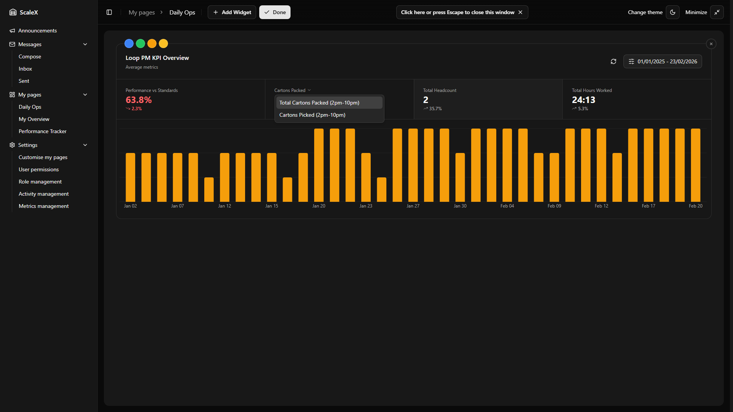Open Performance Tracker page

click(x=42, y=131)
